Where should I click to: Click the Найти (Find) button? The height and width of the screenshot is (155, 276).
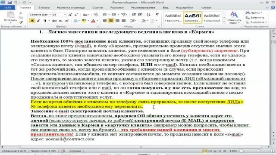pos(254,13)
